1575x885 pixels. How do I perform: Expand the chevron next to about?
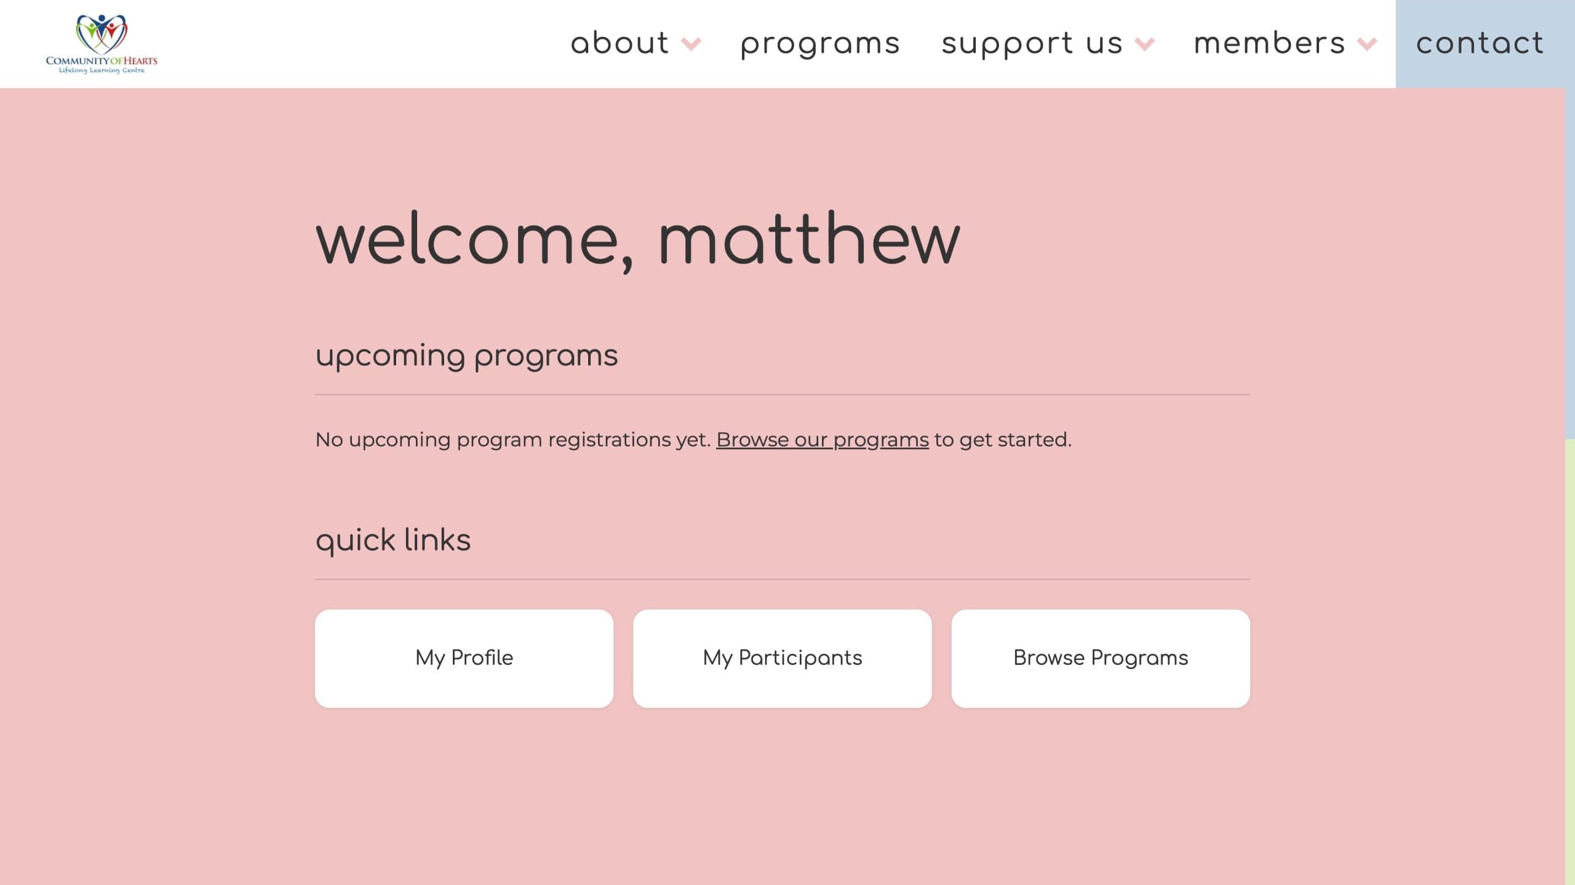click(x=692, y=44)
